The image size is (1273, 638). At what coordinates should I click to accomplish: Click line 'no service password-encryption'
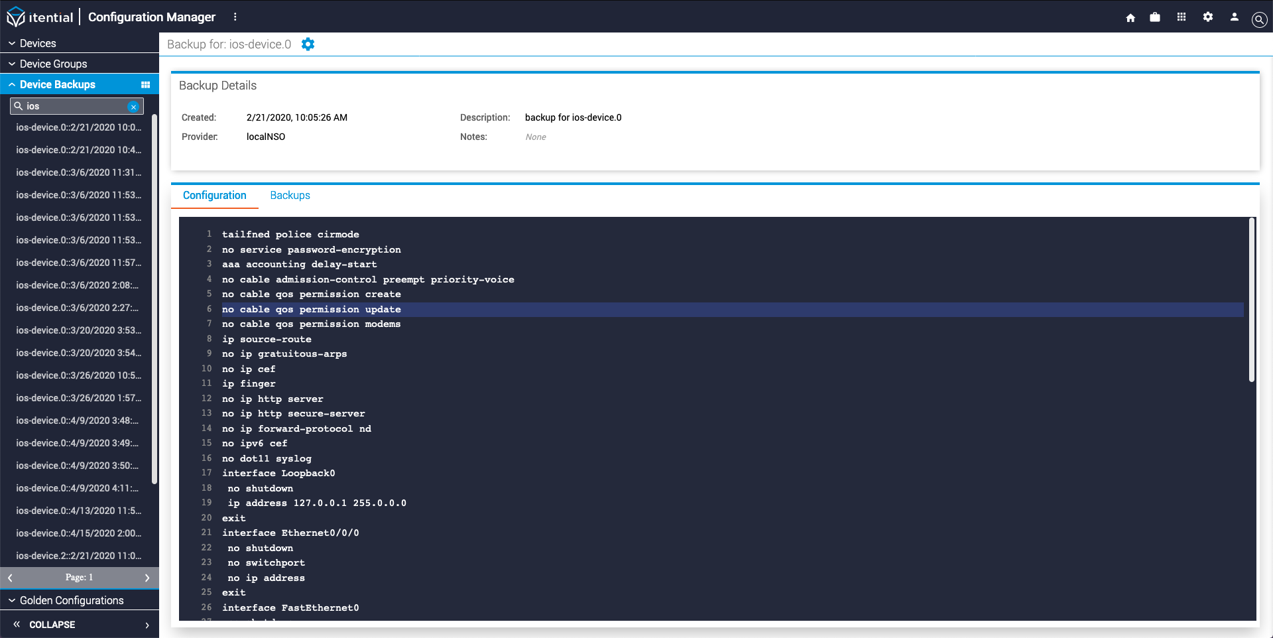[x=312, y=250]
